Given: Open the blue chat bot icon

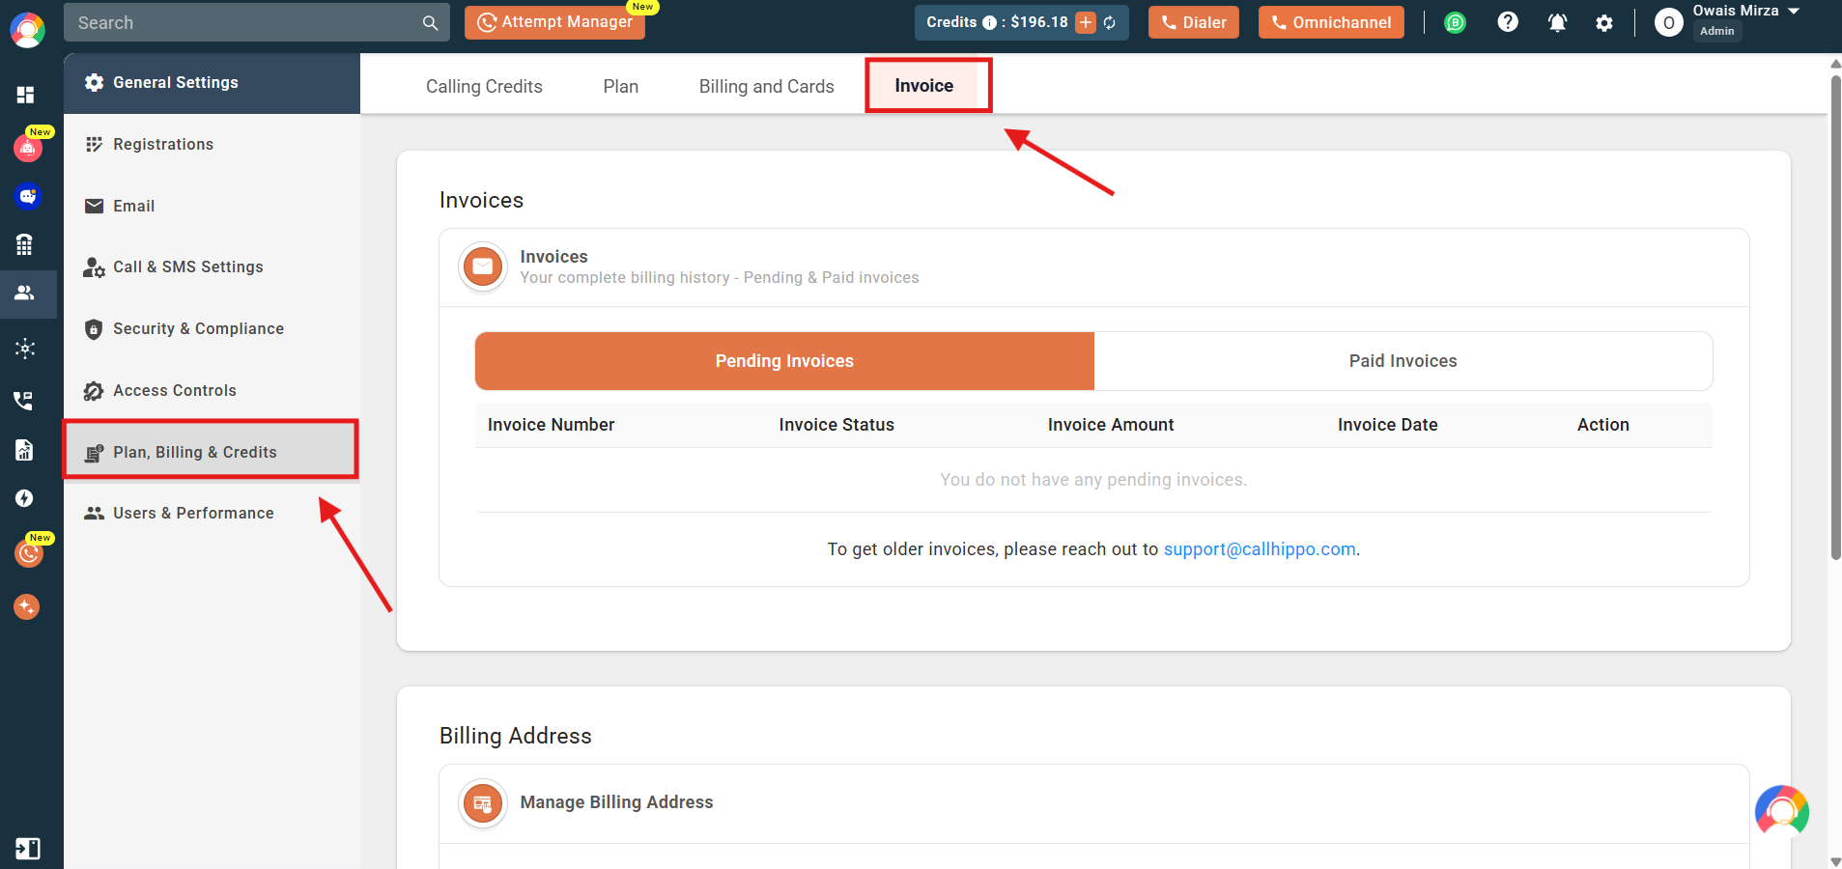Looking at the screenshot, I should pyautogui.click(x=28, y=196).
